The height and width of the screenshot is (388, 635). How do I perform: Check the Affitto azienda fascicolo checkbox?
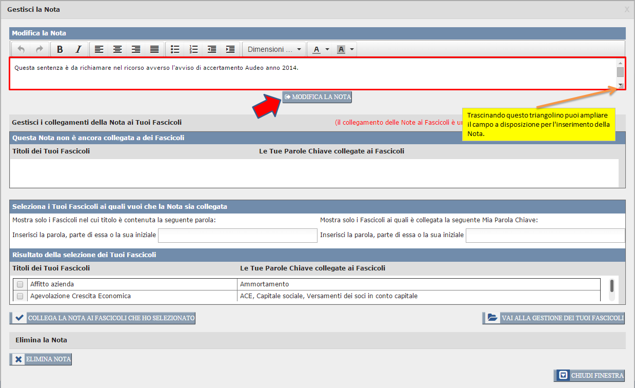20,284
